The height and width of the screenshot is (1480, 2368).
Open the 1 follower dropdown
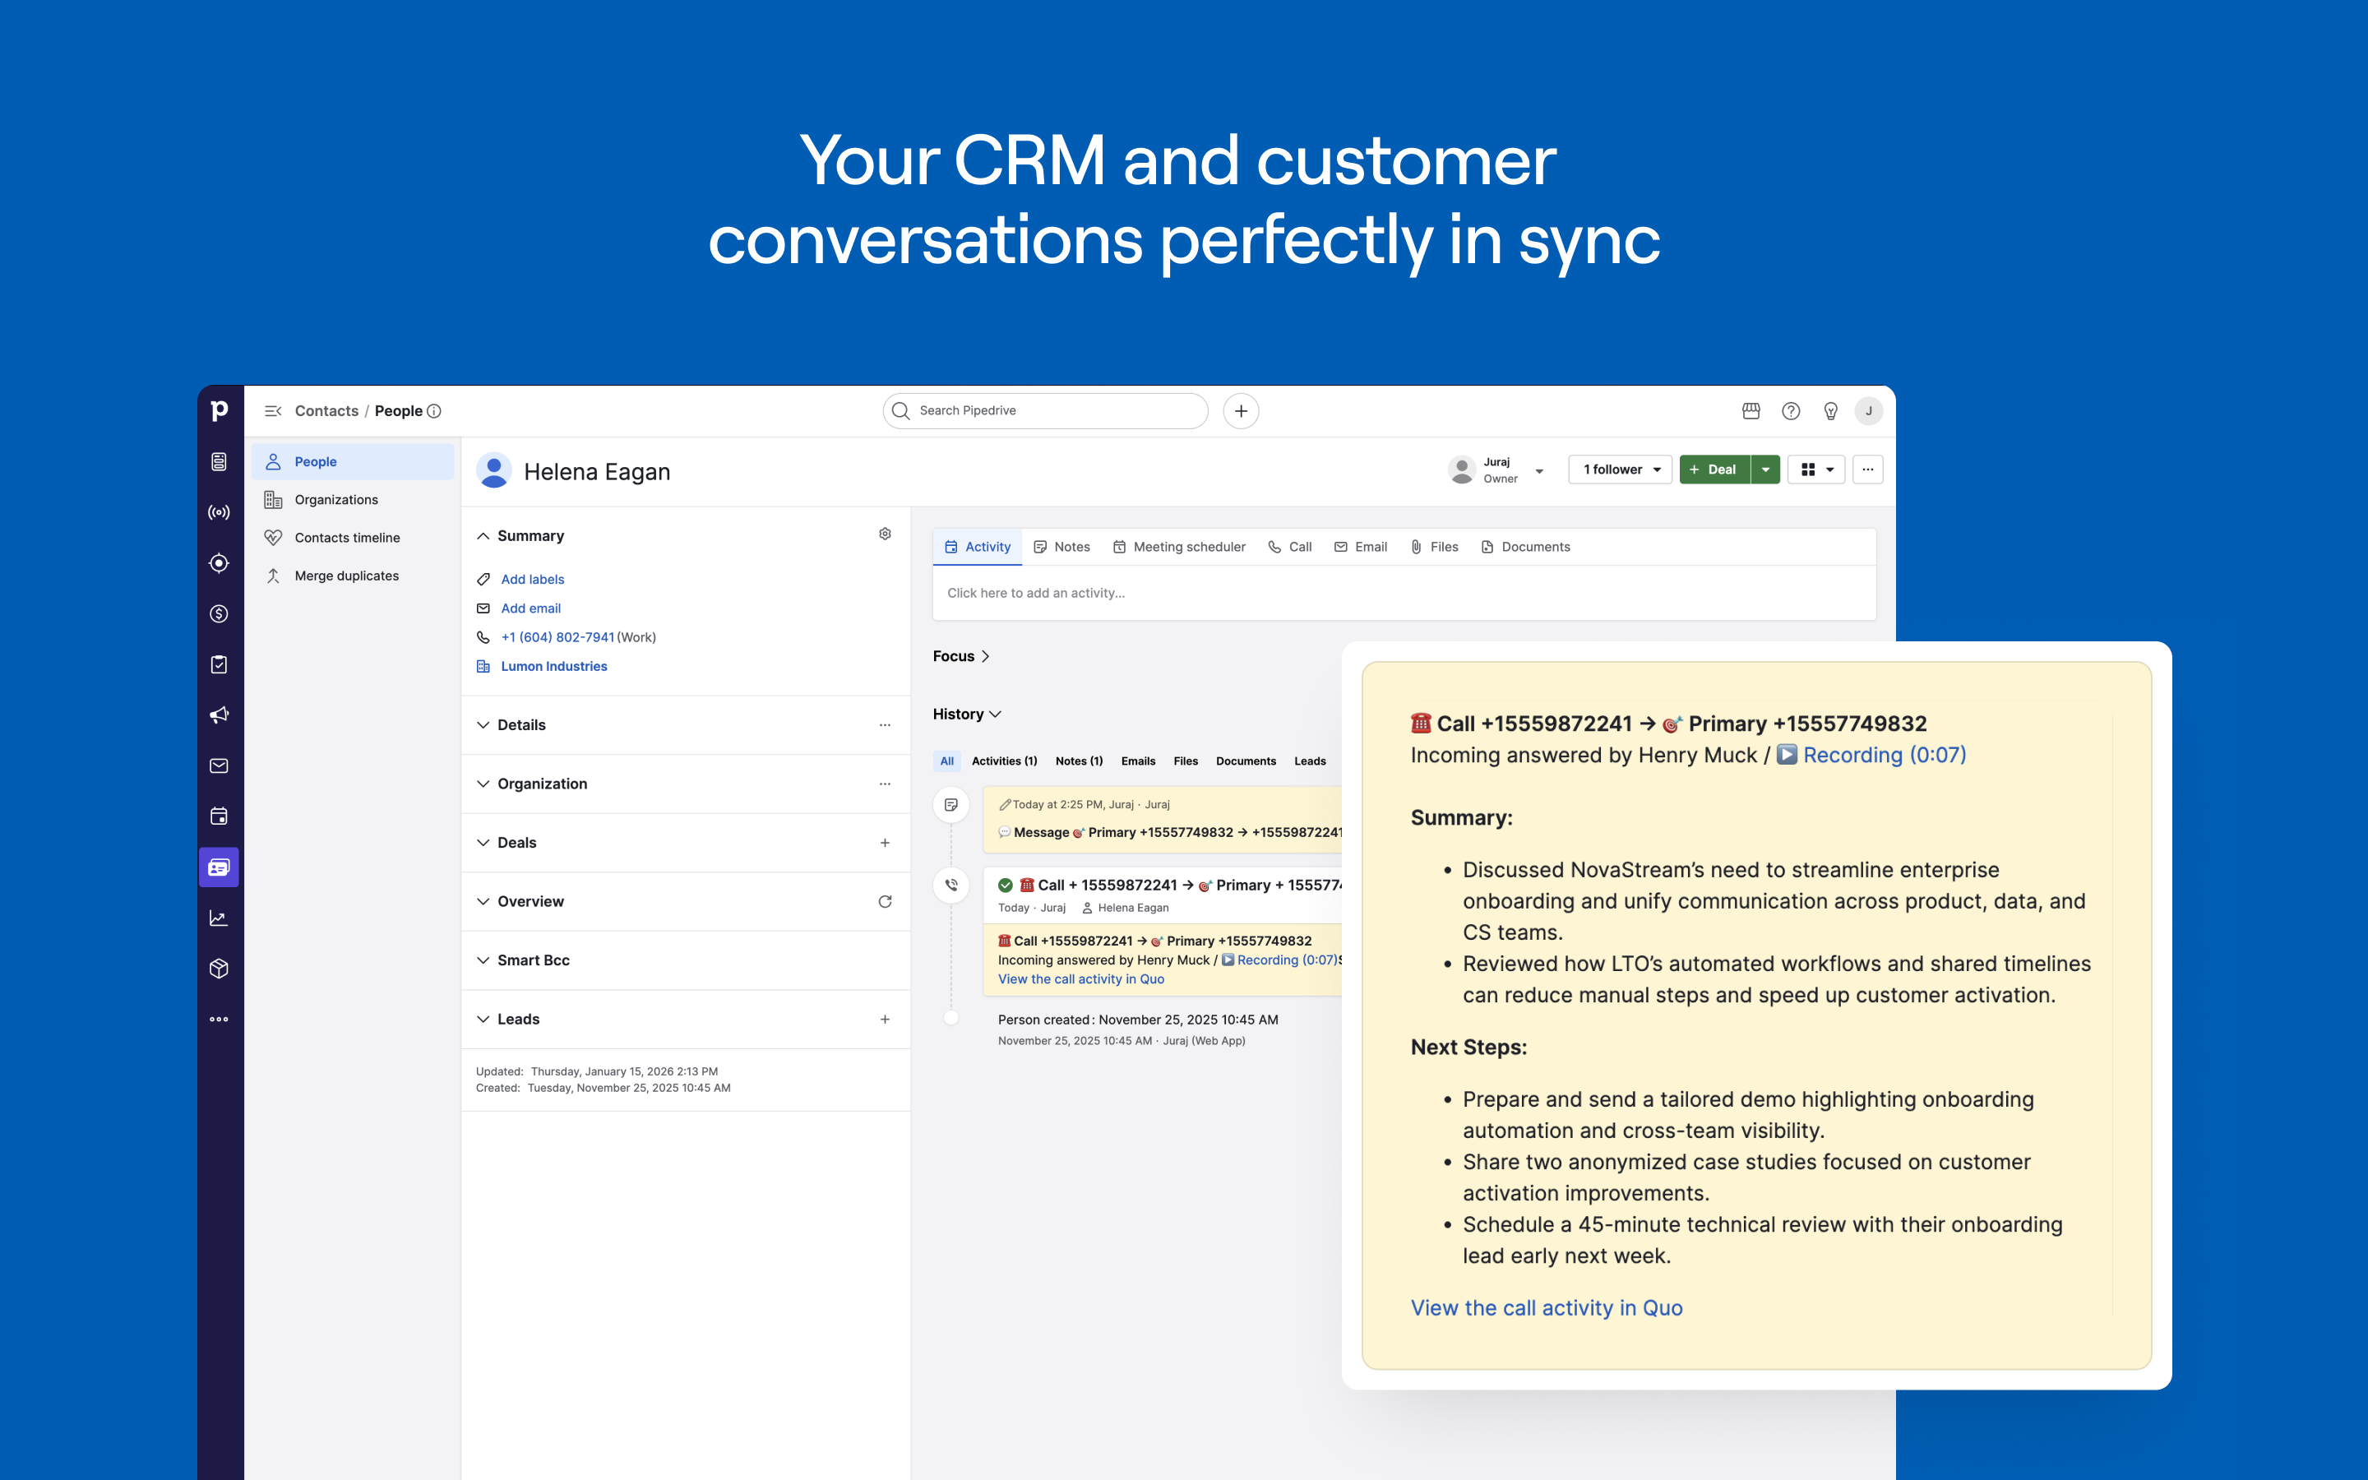(x=1621, y=469)
